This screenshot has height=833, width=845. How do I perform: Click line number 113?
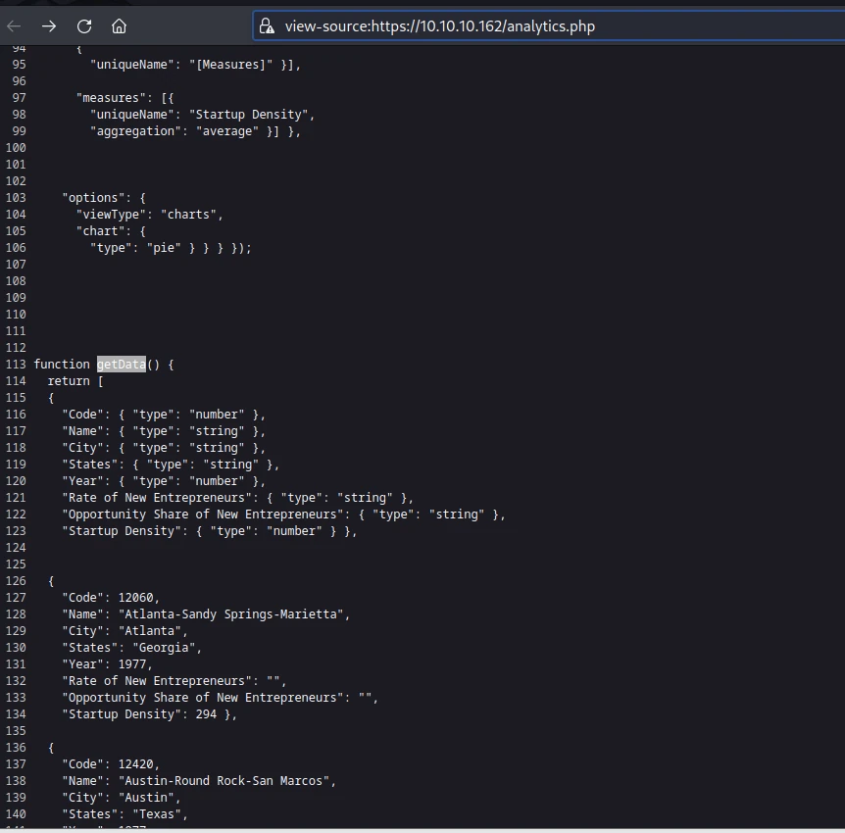click(16, 365)
